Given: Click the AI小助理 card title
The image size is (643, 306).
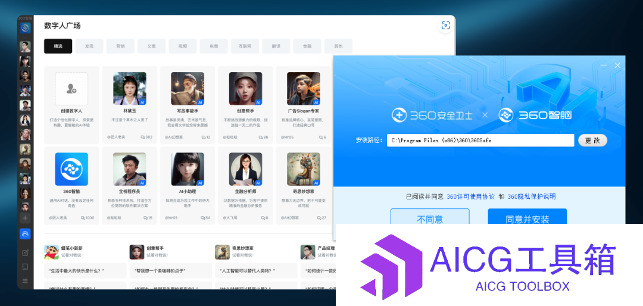Looking at the screenshot, I should coord(188,192).
